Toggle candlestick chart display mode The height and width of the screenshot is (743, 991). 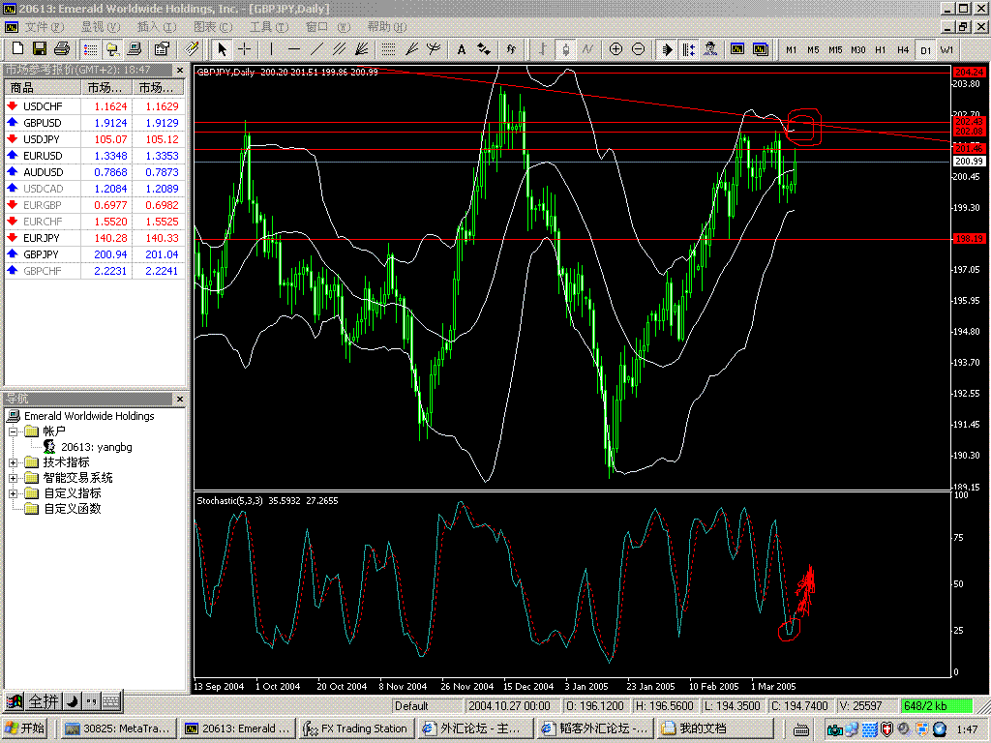566,49
